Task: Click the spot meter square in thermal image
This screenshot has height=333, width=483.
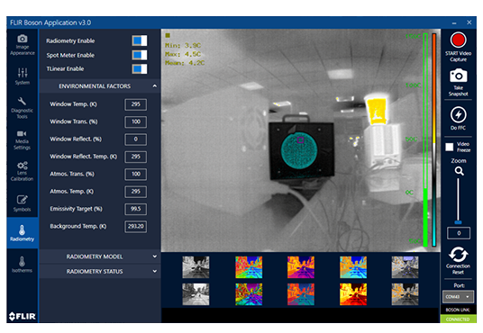Action: click(300, 140)
